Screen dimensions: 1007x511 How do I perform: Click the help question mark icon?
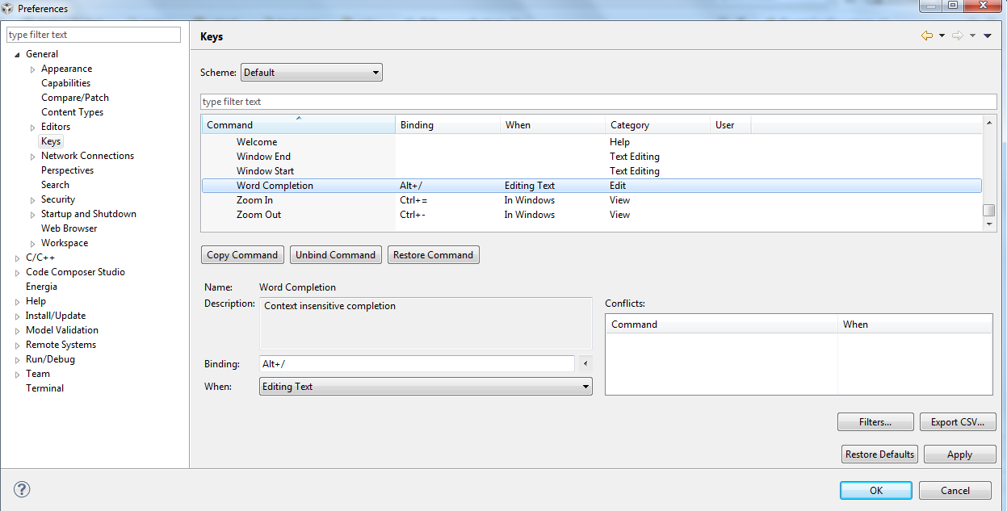tap(22, 489)
